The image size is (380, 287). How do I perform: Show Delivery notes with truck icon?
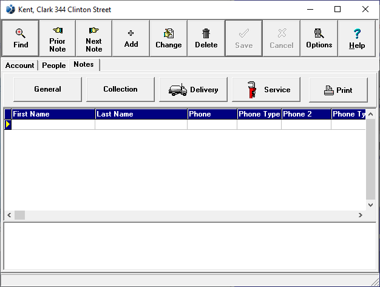pos(193,90)
